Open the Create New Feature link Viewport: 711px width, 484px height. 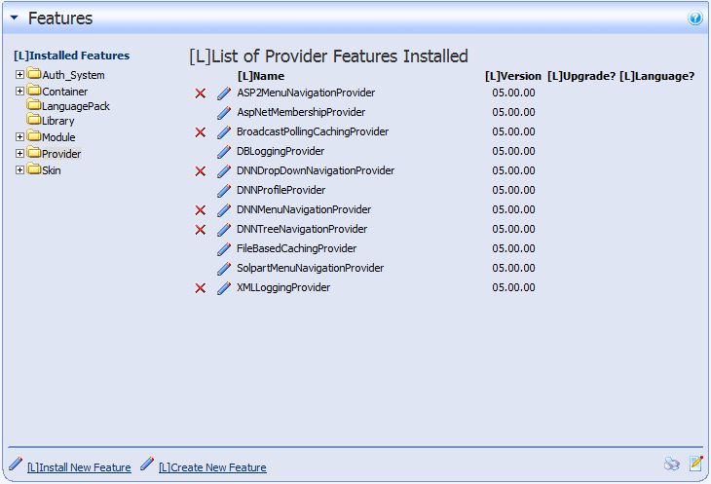(212, 467)
